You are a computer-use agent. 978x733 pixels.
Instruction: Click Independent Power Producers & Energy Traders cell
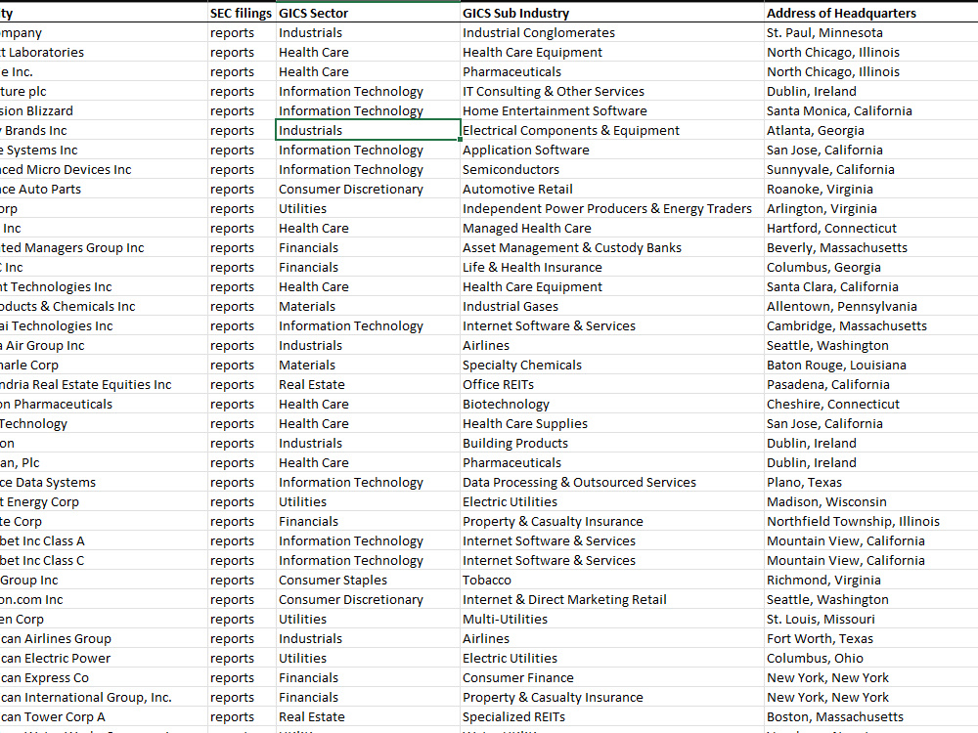(611, 208)
